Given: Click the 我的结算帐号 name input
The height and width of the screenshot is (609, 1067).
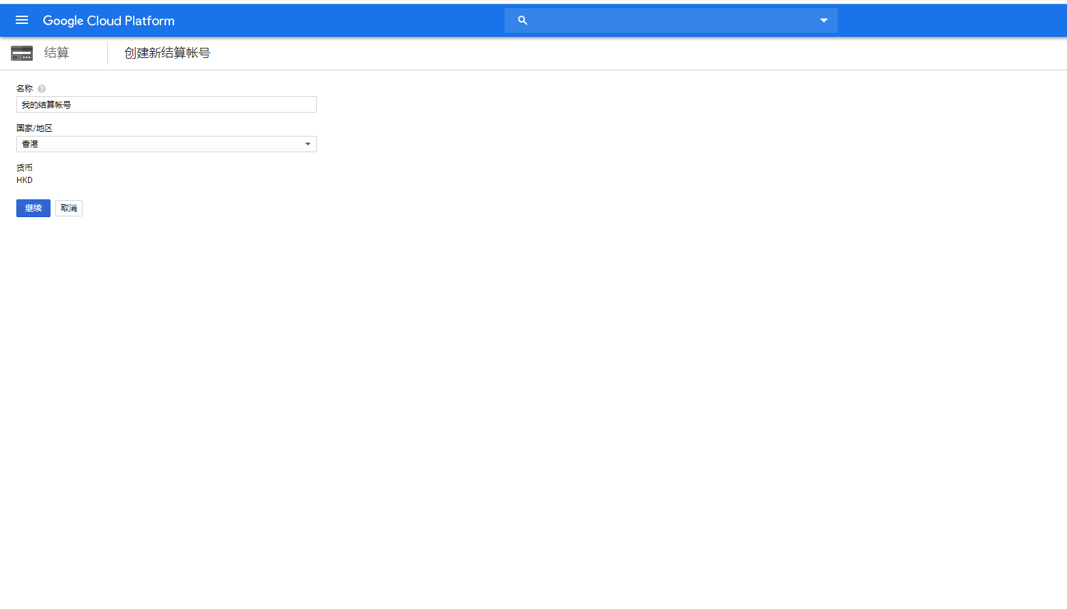Looking at the screenshot, I should 166,104.
